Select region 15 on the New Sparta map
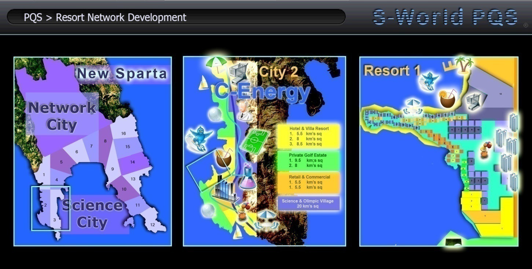Viewport: 532px width, 269px height. [x=128, y=146]
